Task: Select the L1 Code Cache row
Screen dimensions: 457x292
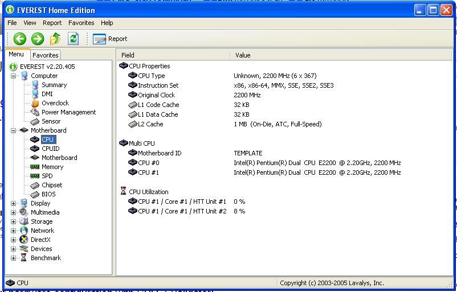Action: coord(189,105)
